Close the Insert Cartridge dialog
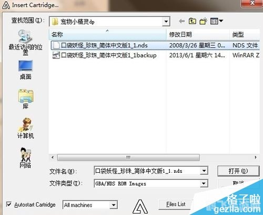 [252, 3]
